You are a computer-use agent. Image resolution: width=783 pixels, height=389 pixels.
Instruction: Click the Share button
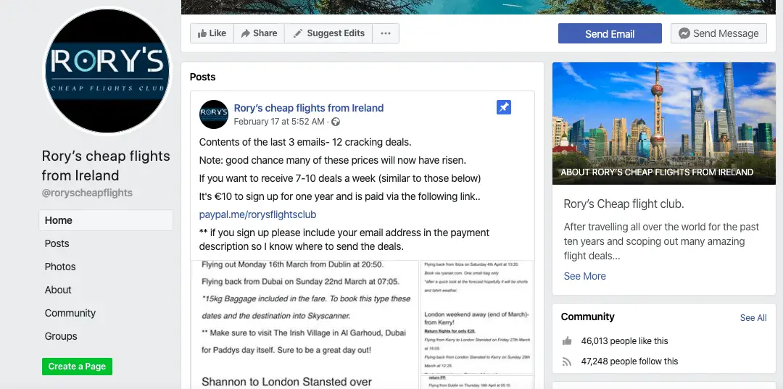tap(259, 33)
